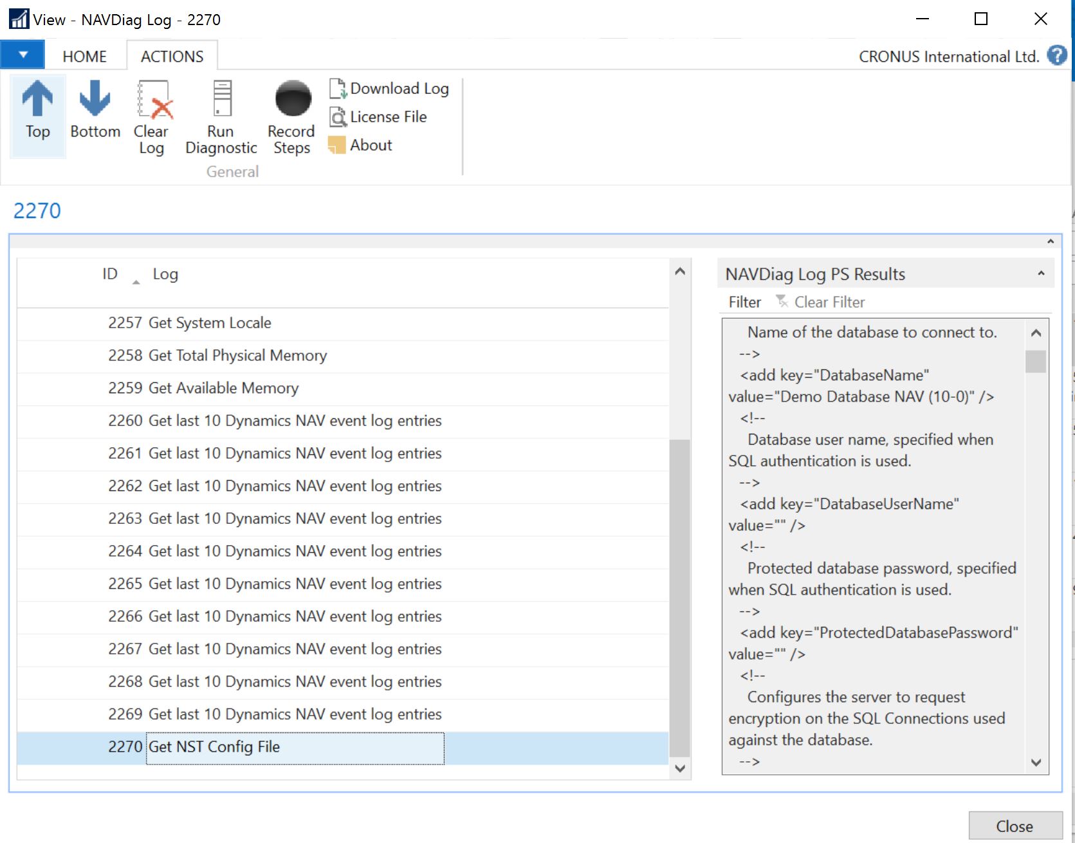Click Clear Filter in results panel
The image size is (1075, 843).
pyautogui.click(x=820, y=302)
